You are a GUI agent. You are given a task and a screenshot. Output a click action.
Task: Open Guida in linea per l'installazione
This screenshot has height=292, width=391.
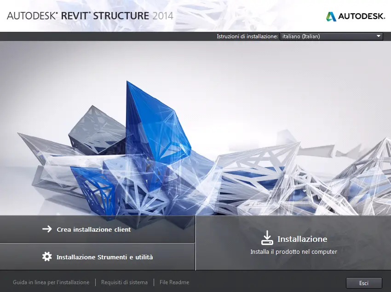51,282
